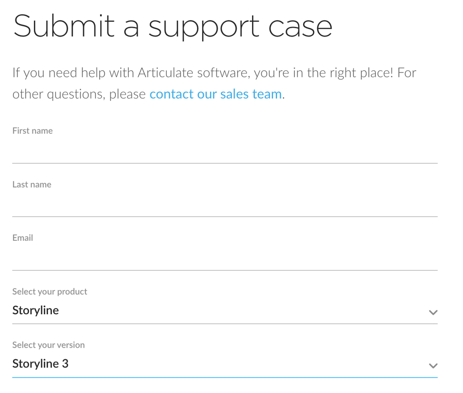Click into the First name input field
Image resolution: width=463 pixels, height=393 pixels.
pyautogui.click(x=225, y=151)
